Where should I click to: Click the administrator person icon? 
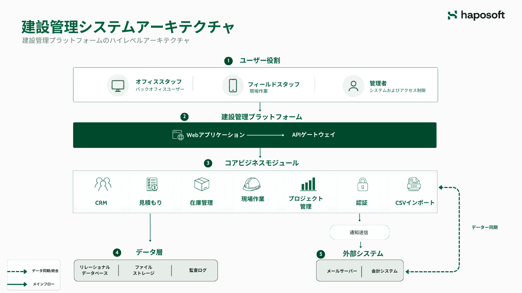(353, 86)
